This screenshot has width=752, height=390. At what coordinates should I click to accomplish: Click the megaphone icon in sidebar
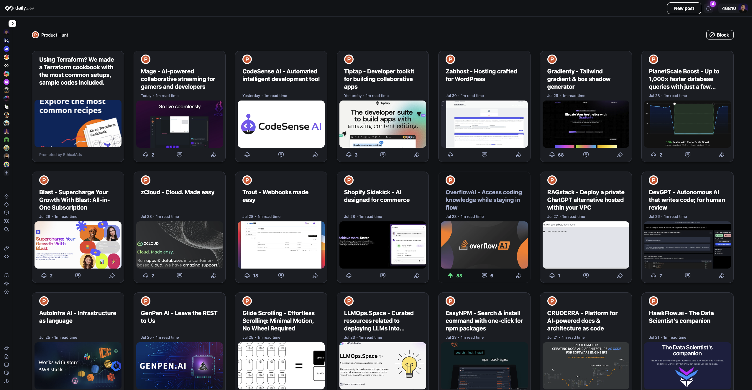coord(6,348)
